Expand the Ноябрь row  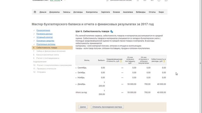click(x=76, y=78)
